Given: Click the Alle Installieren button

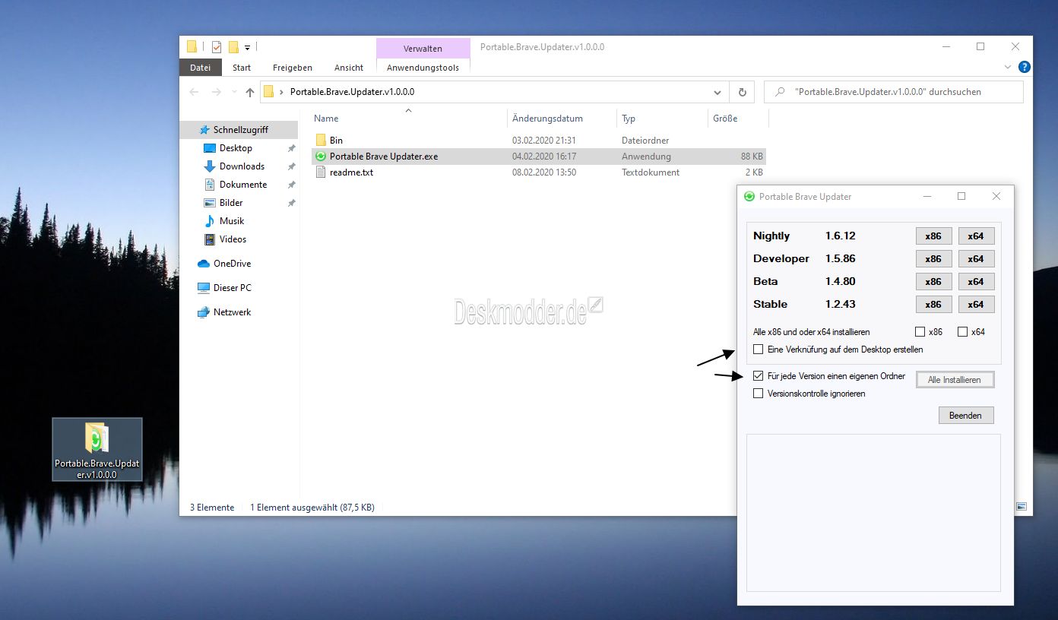Looking at the screenshot, I should point(955,380).
